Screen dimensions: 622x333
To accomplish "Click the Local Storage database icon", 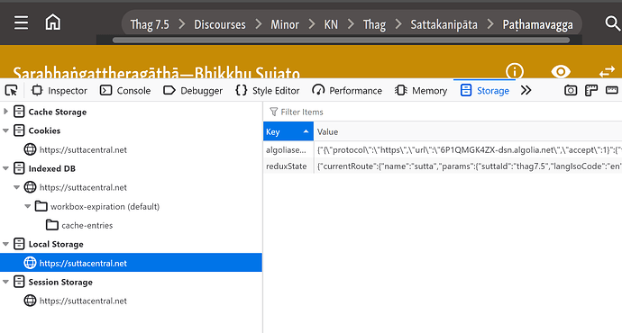I will (19, 244).
